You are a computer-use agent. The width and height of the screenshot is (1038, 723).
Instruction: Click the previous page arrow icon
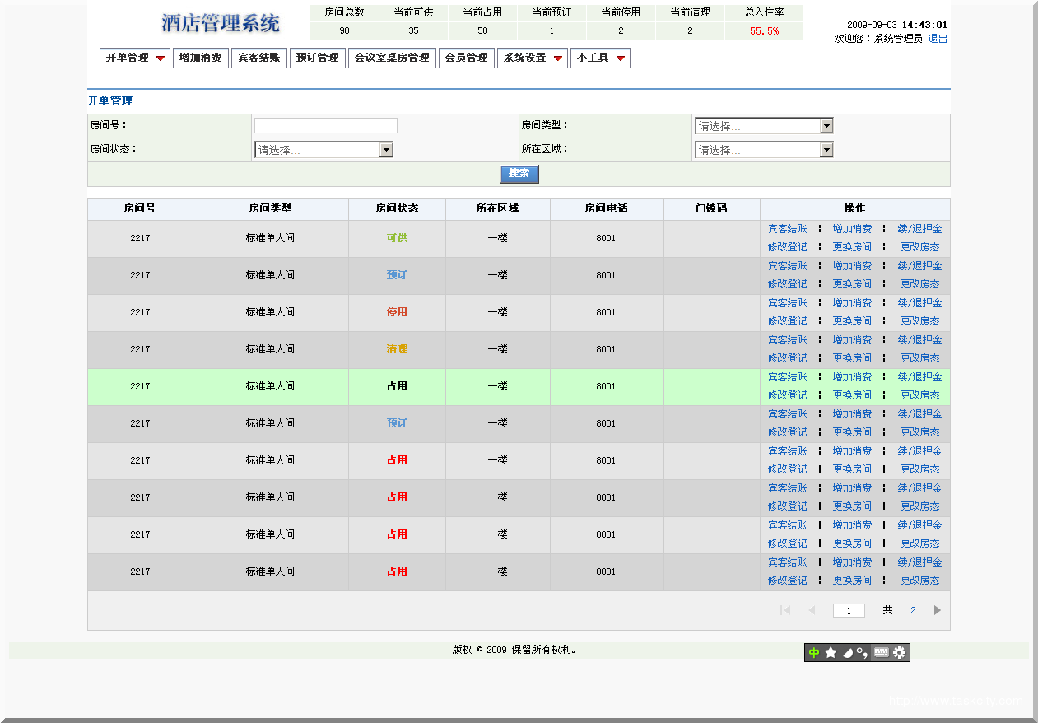coord(812,610)
